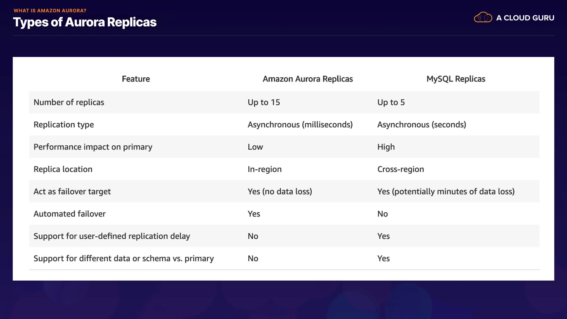Viewport: 567px width, 319px height.
Task: Click the 'In-region' replica location cell
Action: pyautogui.click(x=265, y=169)
